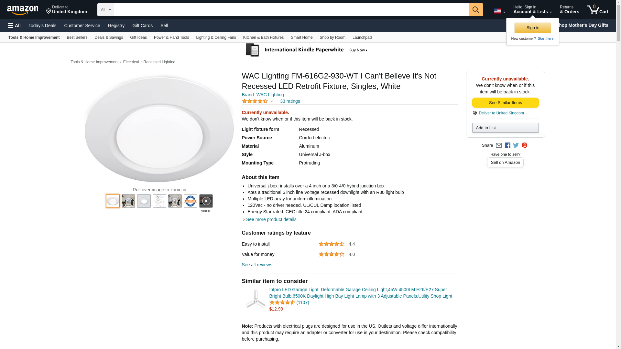Screen dimensions: 621x349
Task: Select the ADA compliant badge thumbnail
Action: pyautogui.click(x=191, y=201)
